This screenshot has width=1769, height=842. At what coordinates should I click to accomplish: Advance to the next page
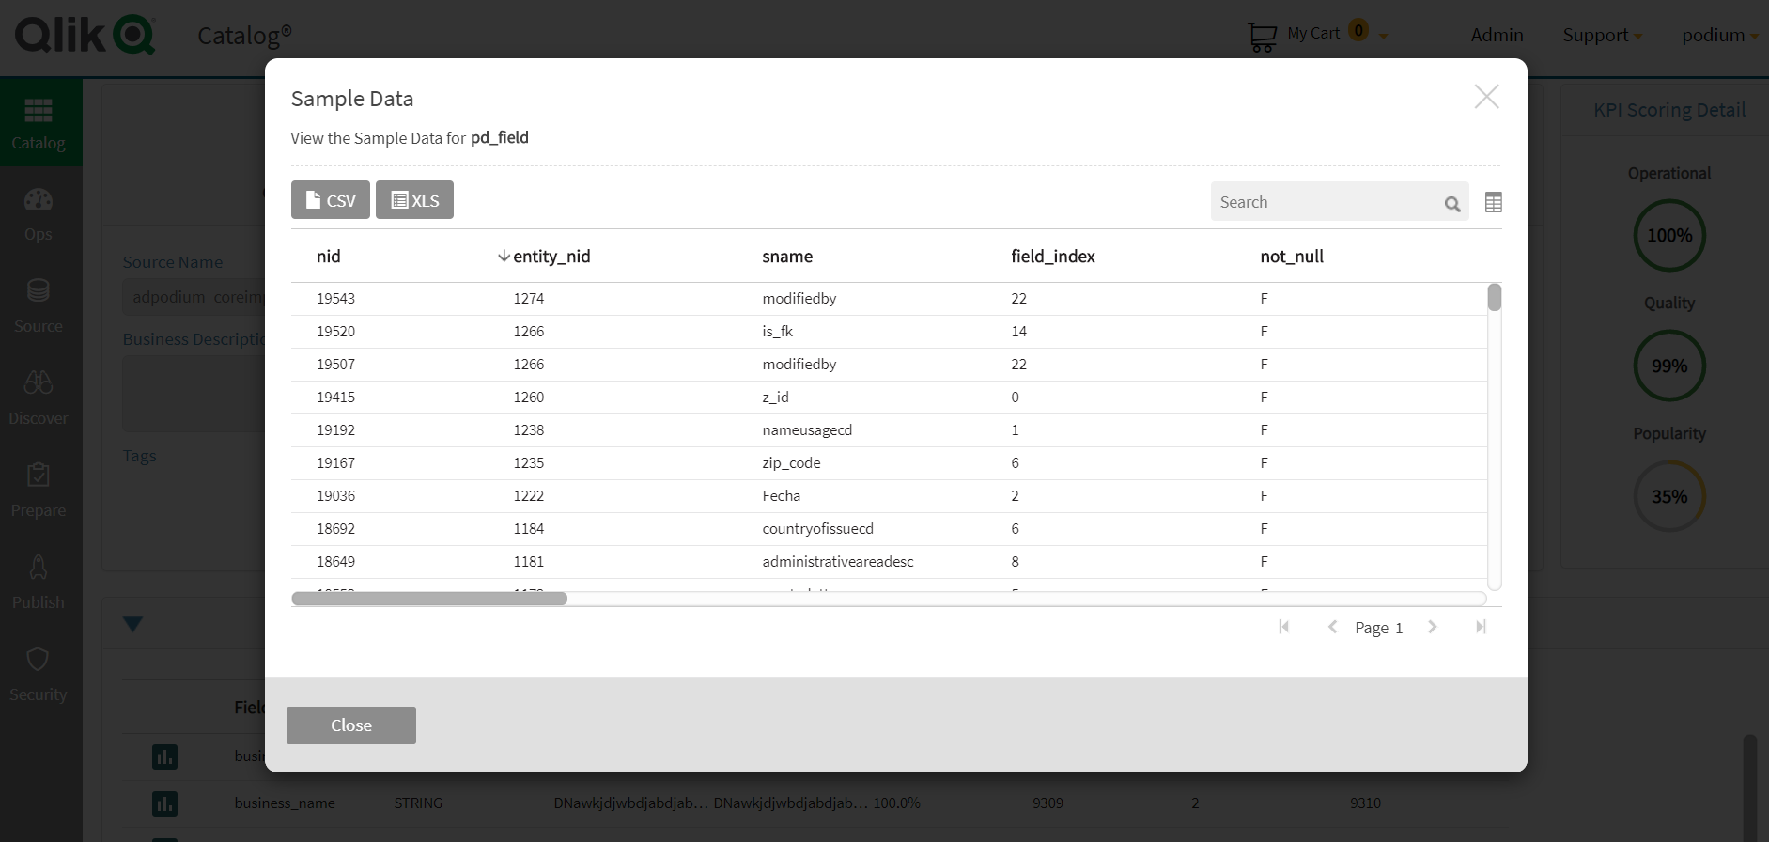[x=1433, y=627]
